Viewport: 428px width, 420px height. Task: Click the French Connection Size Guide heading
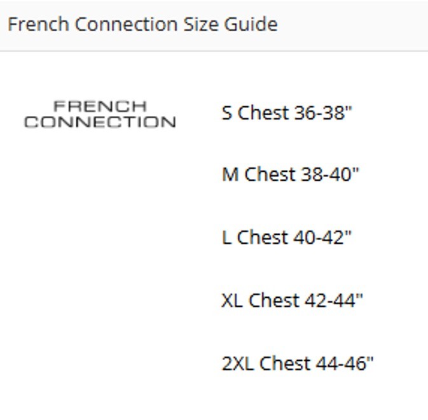click(x=142, y=25)
